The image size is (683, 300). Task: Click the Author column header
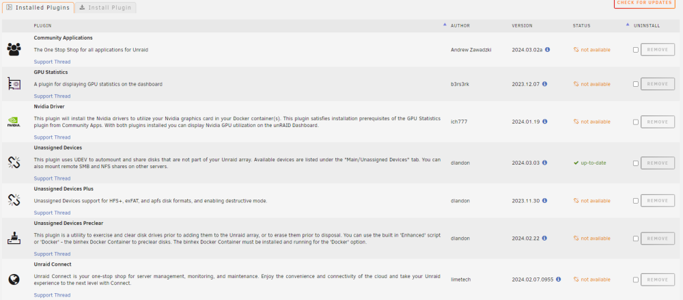(x=460, y=26)
